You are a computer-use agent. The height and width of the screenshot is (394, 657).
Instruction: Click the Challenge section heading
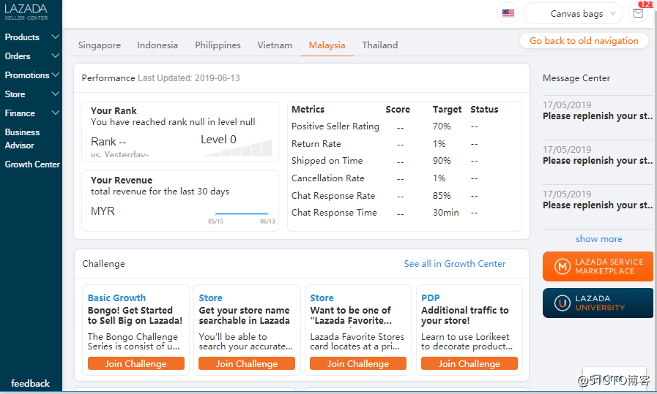[103, 263]
